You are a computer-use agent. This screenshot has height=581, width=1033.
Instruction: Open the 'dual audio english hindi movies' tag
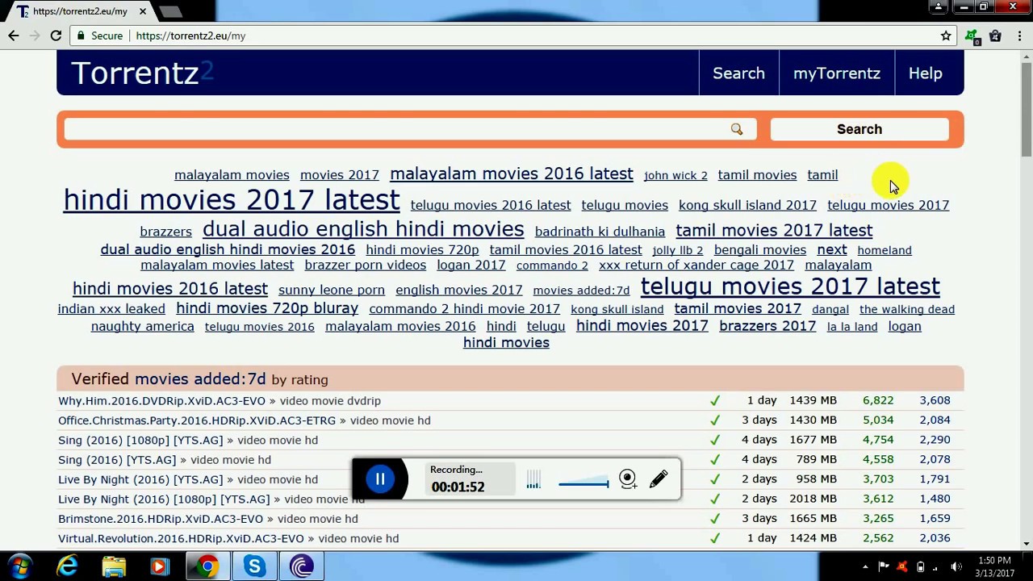tap(363, 229)
